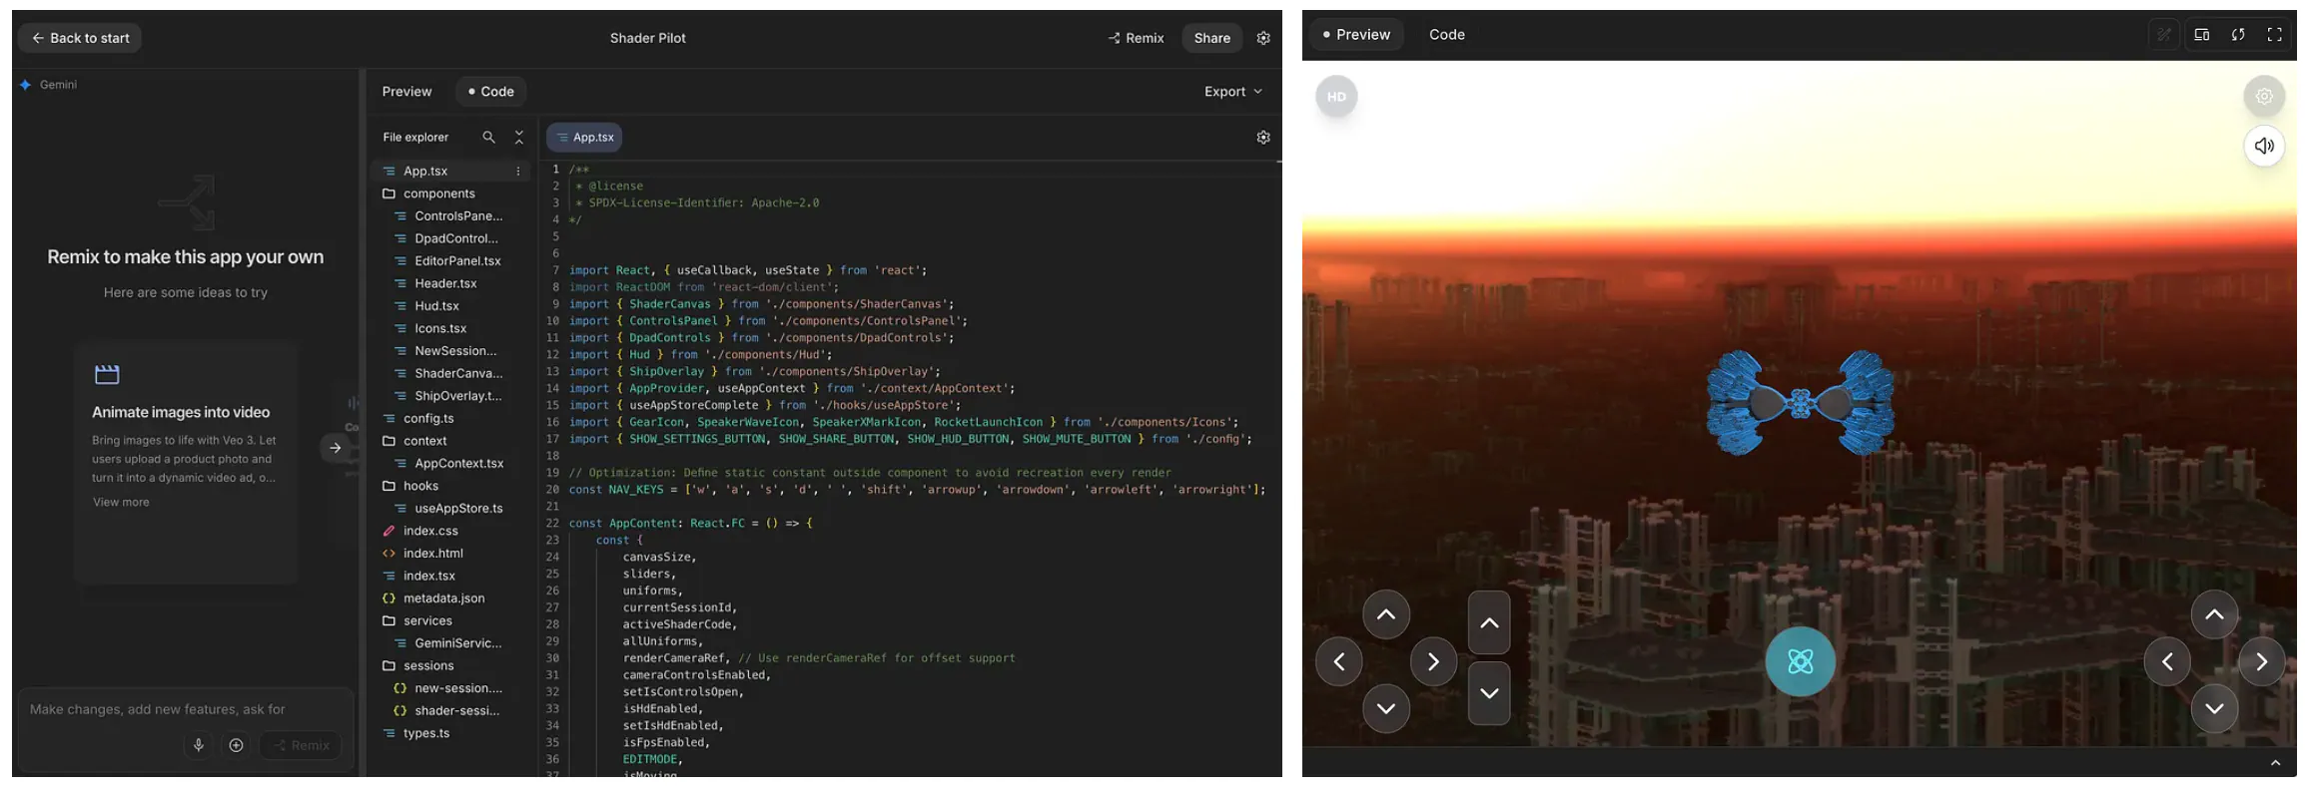Open Icons.tsx file
Viewport: 2311px width, 792px height.
click(x=440, y=328)
